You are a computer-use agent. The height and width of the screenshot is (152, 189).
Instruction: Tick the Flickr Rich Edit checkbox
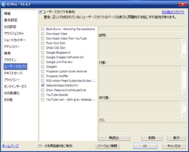click(43, 43)
